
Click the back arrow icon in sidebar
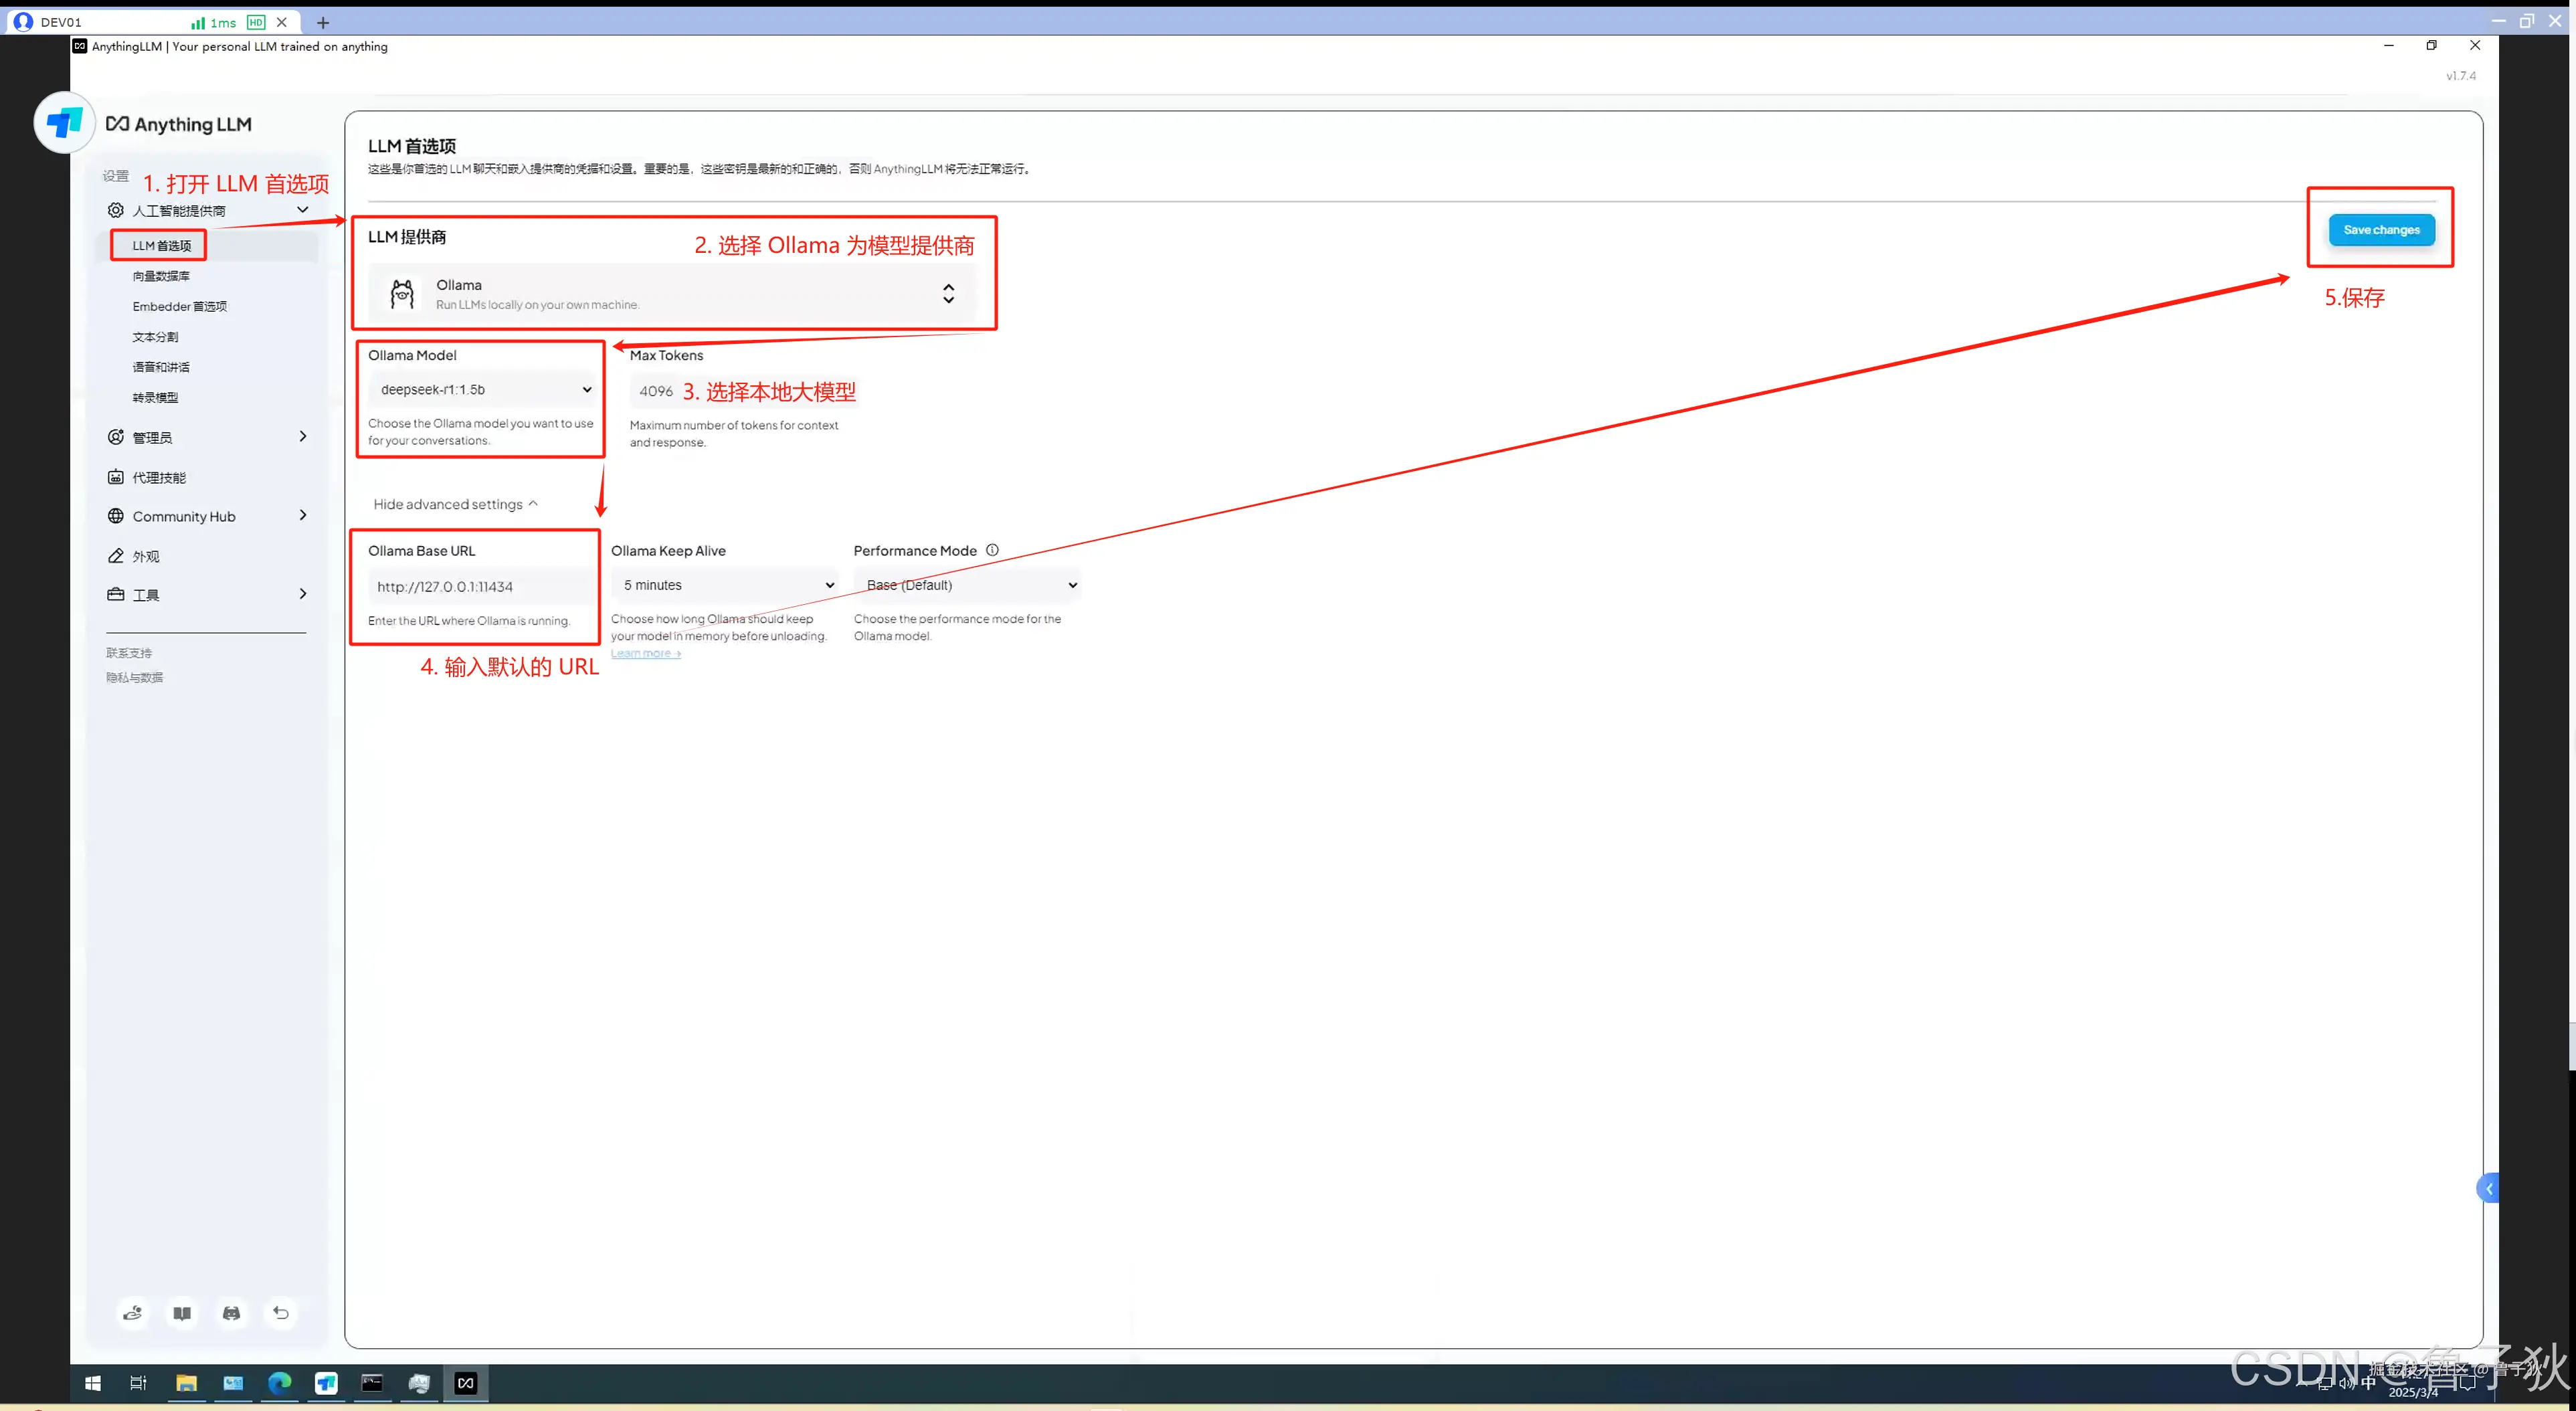(x=281, y=1313)
